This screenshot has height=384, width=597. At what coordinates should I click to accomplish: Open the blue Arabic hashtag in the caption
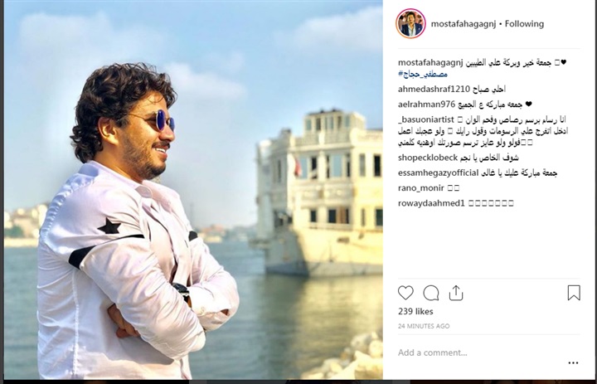423,74
